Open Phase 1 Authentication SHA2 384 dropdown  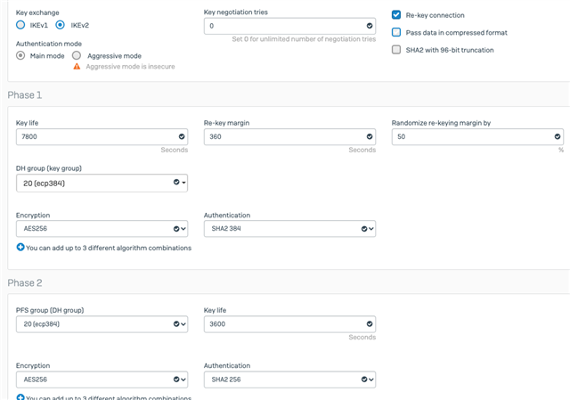pos(289,229)
